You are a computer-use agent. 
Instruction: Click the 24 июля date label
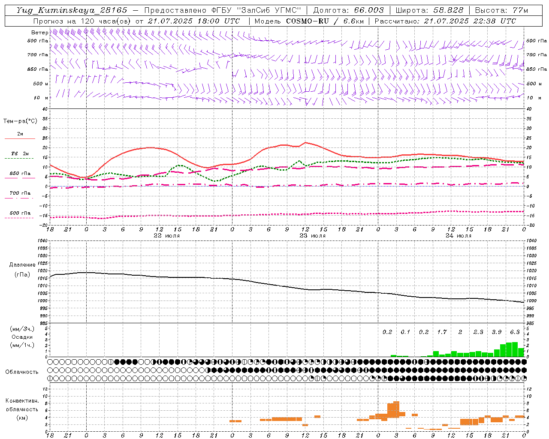pyautogui.click(x=458, y=236)
